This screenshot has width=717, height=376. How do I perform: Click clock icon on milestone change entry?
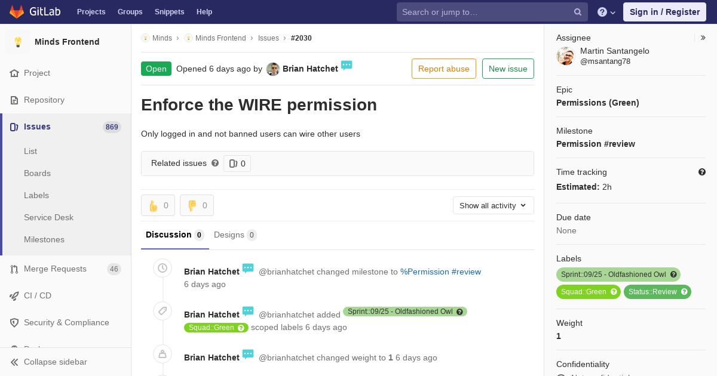163,269
